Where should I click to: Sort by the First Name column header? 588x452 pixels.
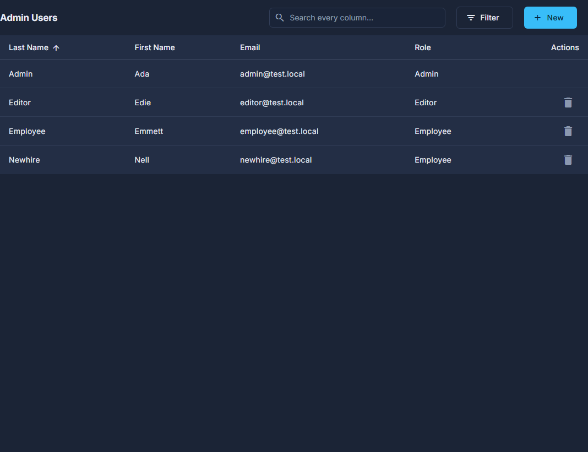[155, 47]
